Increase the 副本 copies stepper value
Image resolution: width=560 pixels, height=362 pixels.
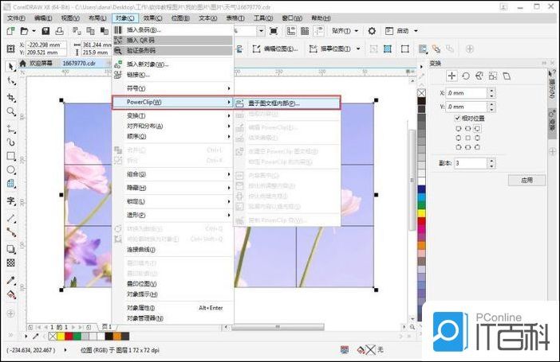pos(492,161)
